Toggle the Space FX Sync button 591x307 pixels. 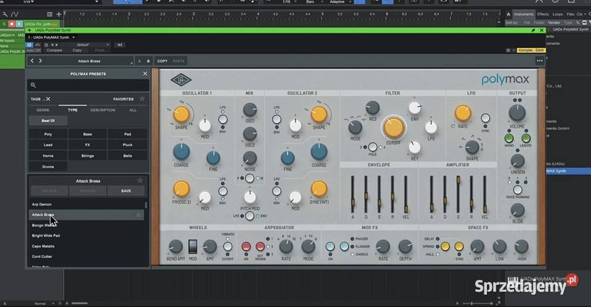coord(459,246)
